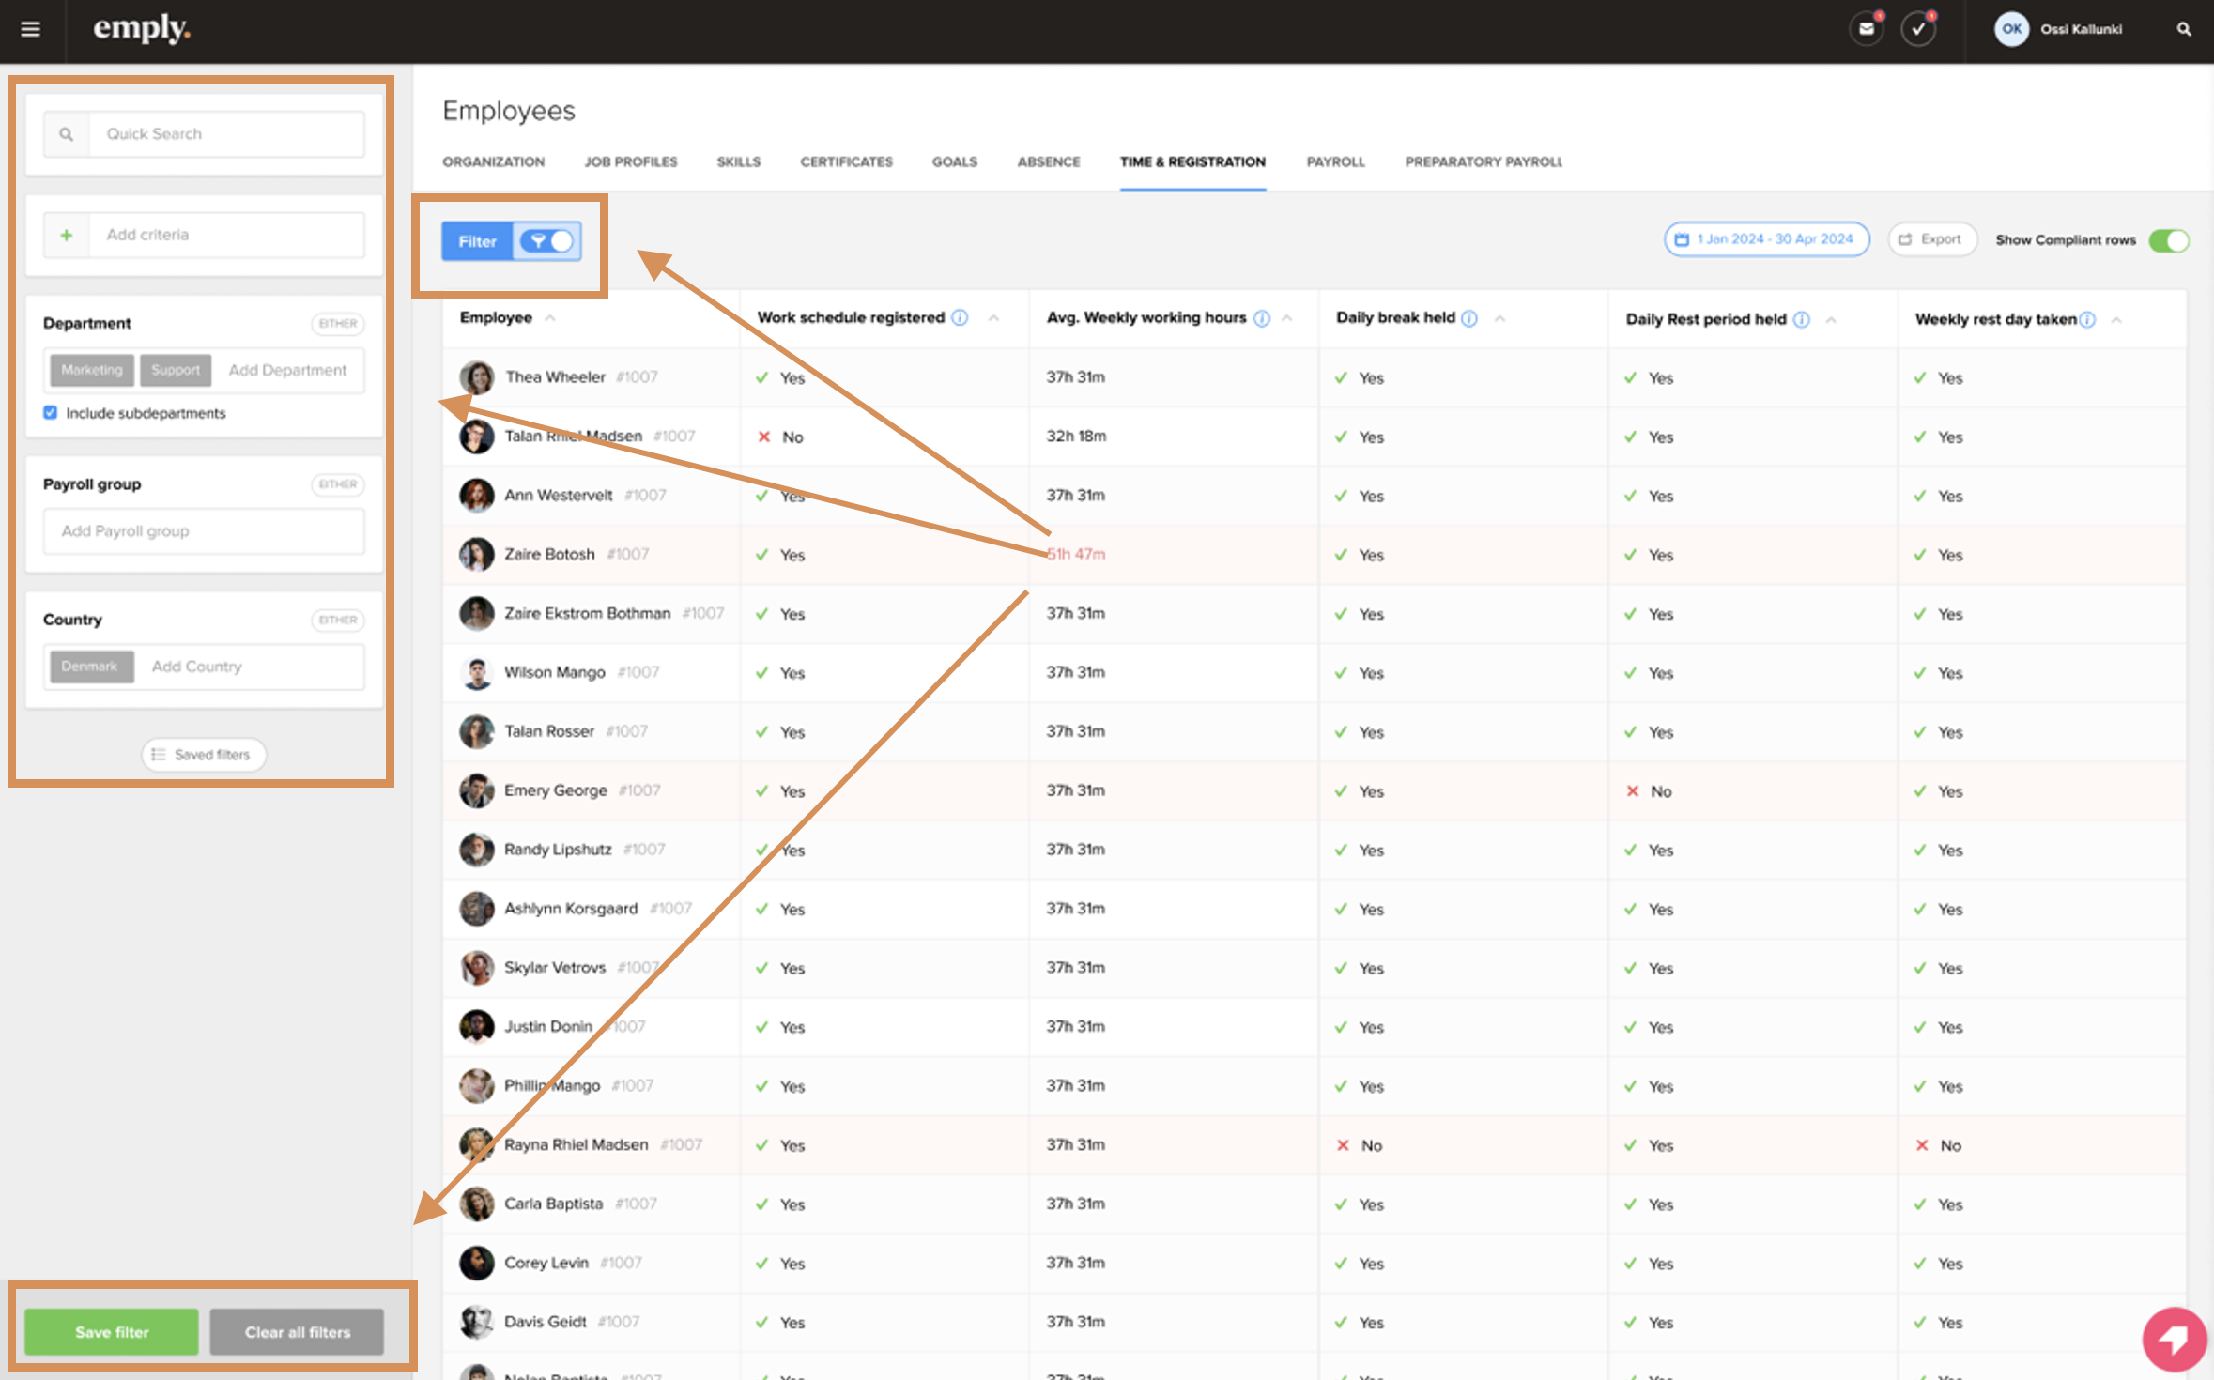2214x1380 pixels.
Task: Click Thea Wheeler's profile avatar
Action: [x=477, y=377]
